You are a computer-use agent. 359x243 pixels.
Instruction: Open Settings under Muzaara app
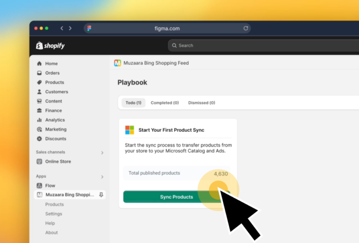click(x=54, y=214)
